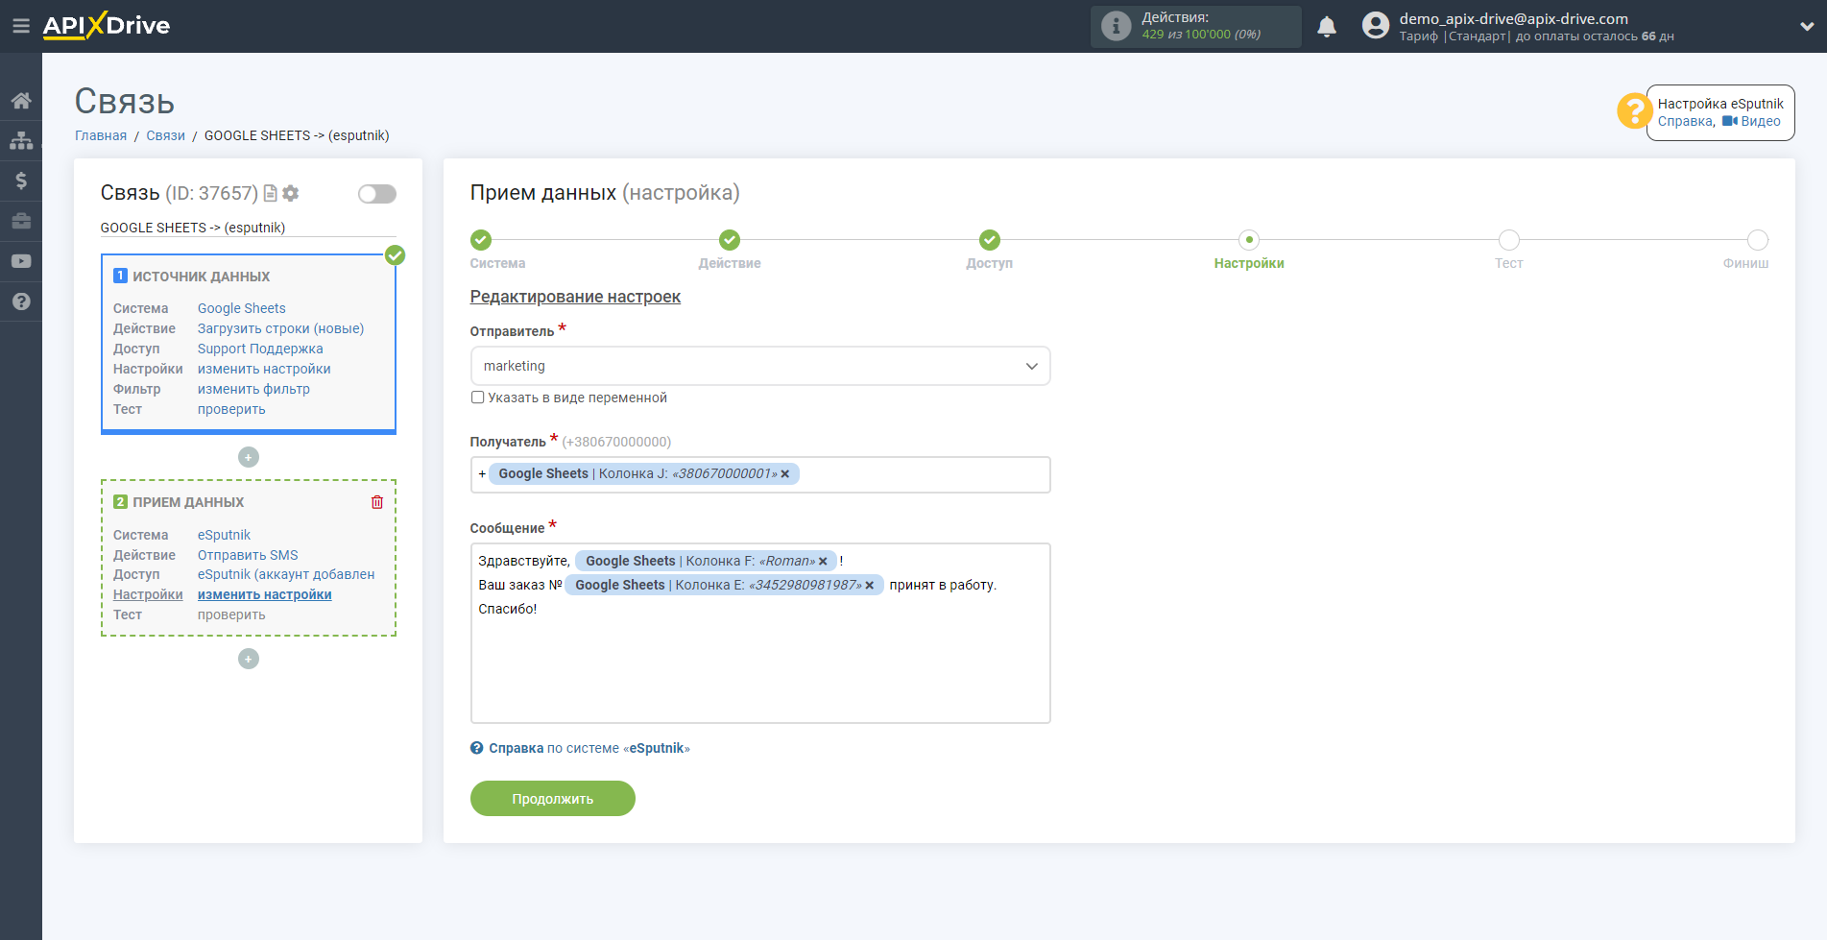
Task: Go to the Тест step
Action: coord(1509,240)
